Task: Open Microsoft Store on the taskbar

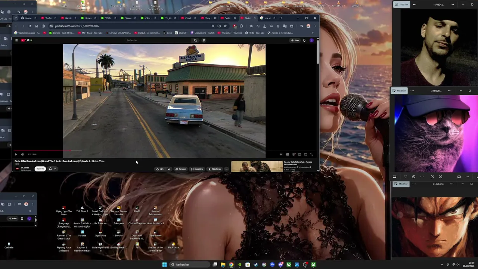Action: [x=248, y=265]
